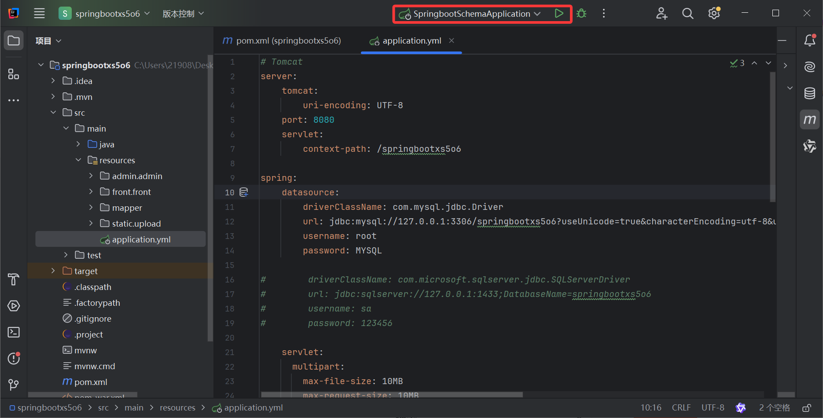This screenshot has width=823, height=418.
Task: Open the Problems view
Action: (14, 358)
